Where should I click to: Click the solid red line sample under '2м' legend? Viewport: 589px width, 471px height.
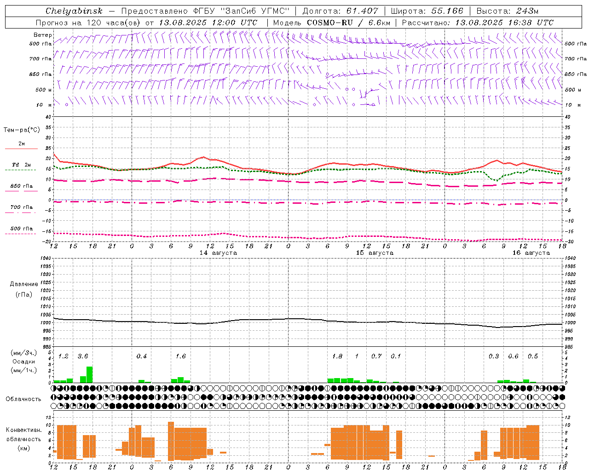click(21, 149)
